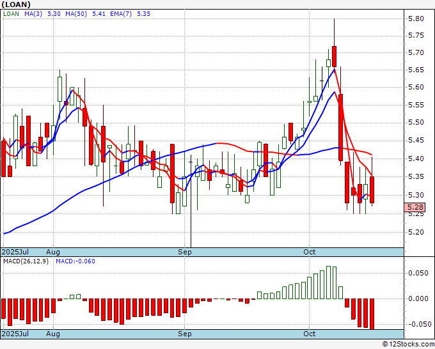Click the 5.40 price axis label
This screenshot has width=435, height=349.
pos(416,159)
